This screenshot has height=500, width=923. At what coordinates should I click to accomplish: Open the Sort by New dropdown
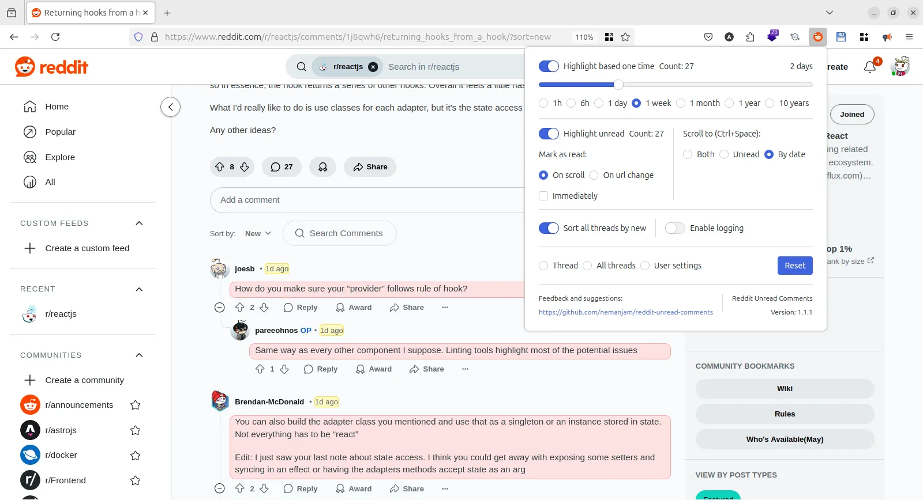tap(257, 233)
